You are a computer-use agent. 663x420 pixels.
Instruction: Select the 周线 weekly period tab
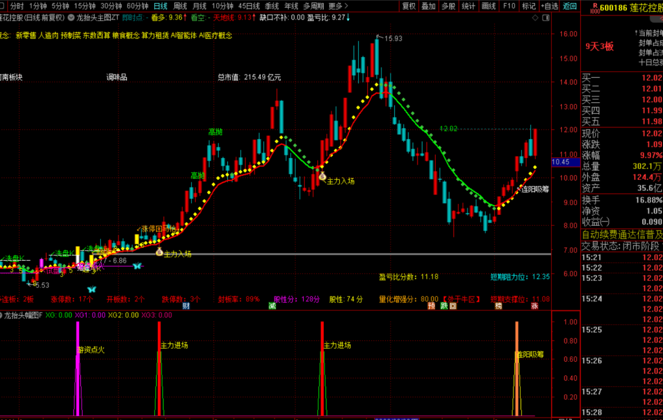(x=180, y=6)
